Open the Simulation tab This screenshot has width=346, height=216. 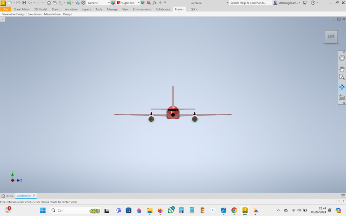pos(34,14)
